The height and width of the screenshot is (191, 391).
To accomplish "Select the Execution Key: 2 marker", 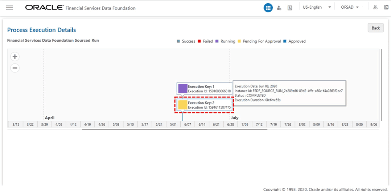I will [205, 105].
